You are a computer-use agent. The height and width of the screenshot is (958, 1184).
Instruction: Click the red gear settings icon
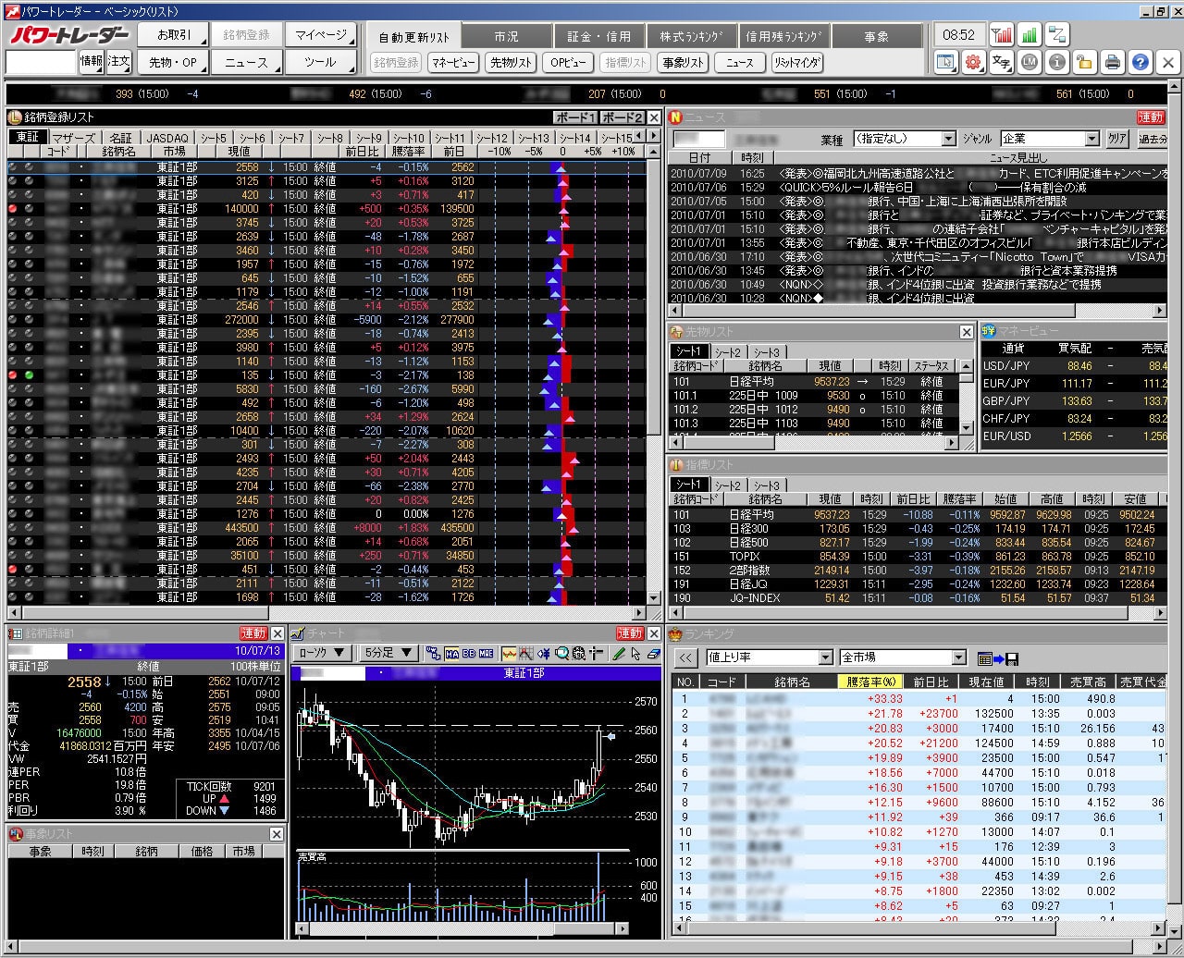click(x=972, y=63)
